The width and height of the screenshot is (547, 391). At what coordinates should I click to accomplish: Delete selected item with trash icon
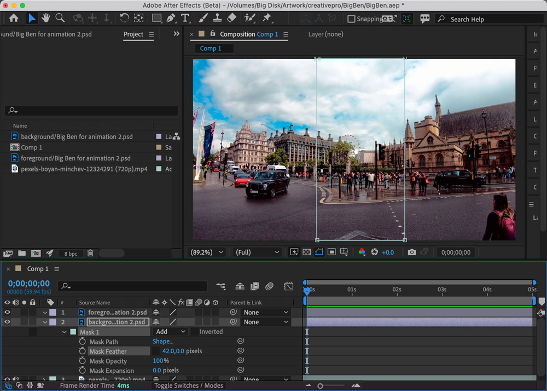[90, 254]
